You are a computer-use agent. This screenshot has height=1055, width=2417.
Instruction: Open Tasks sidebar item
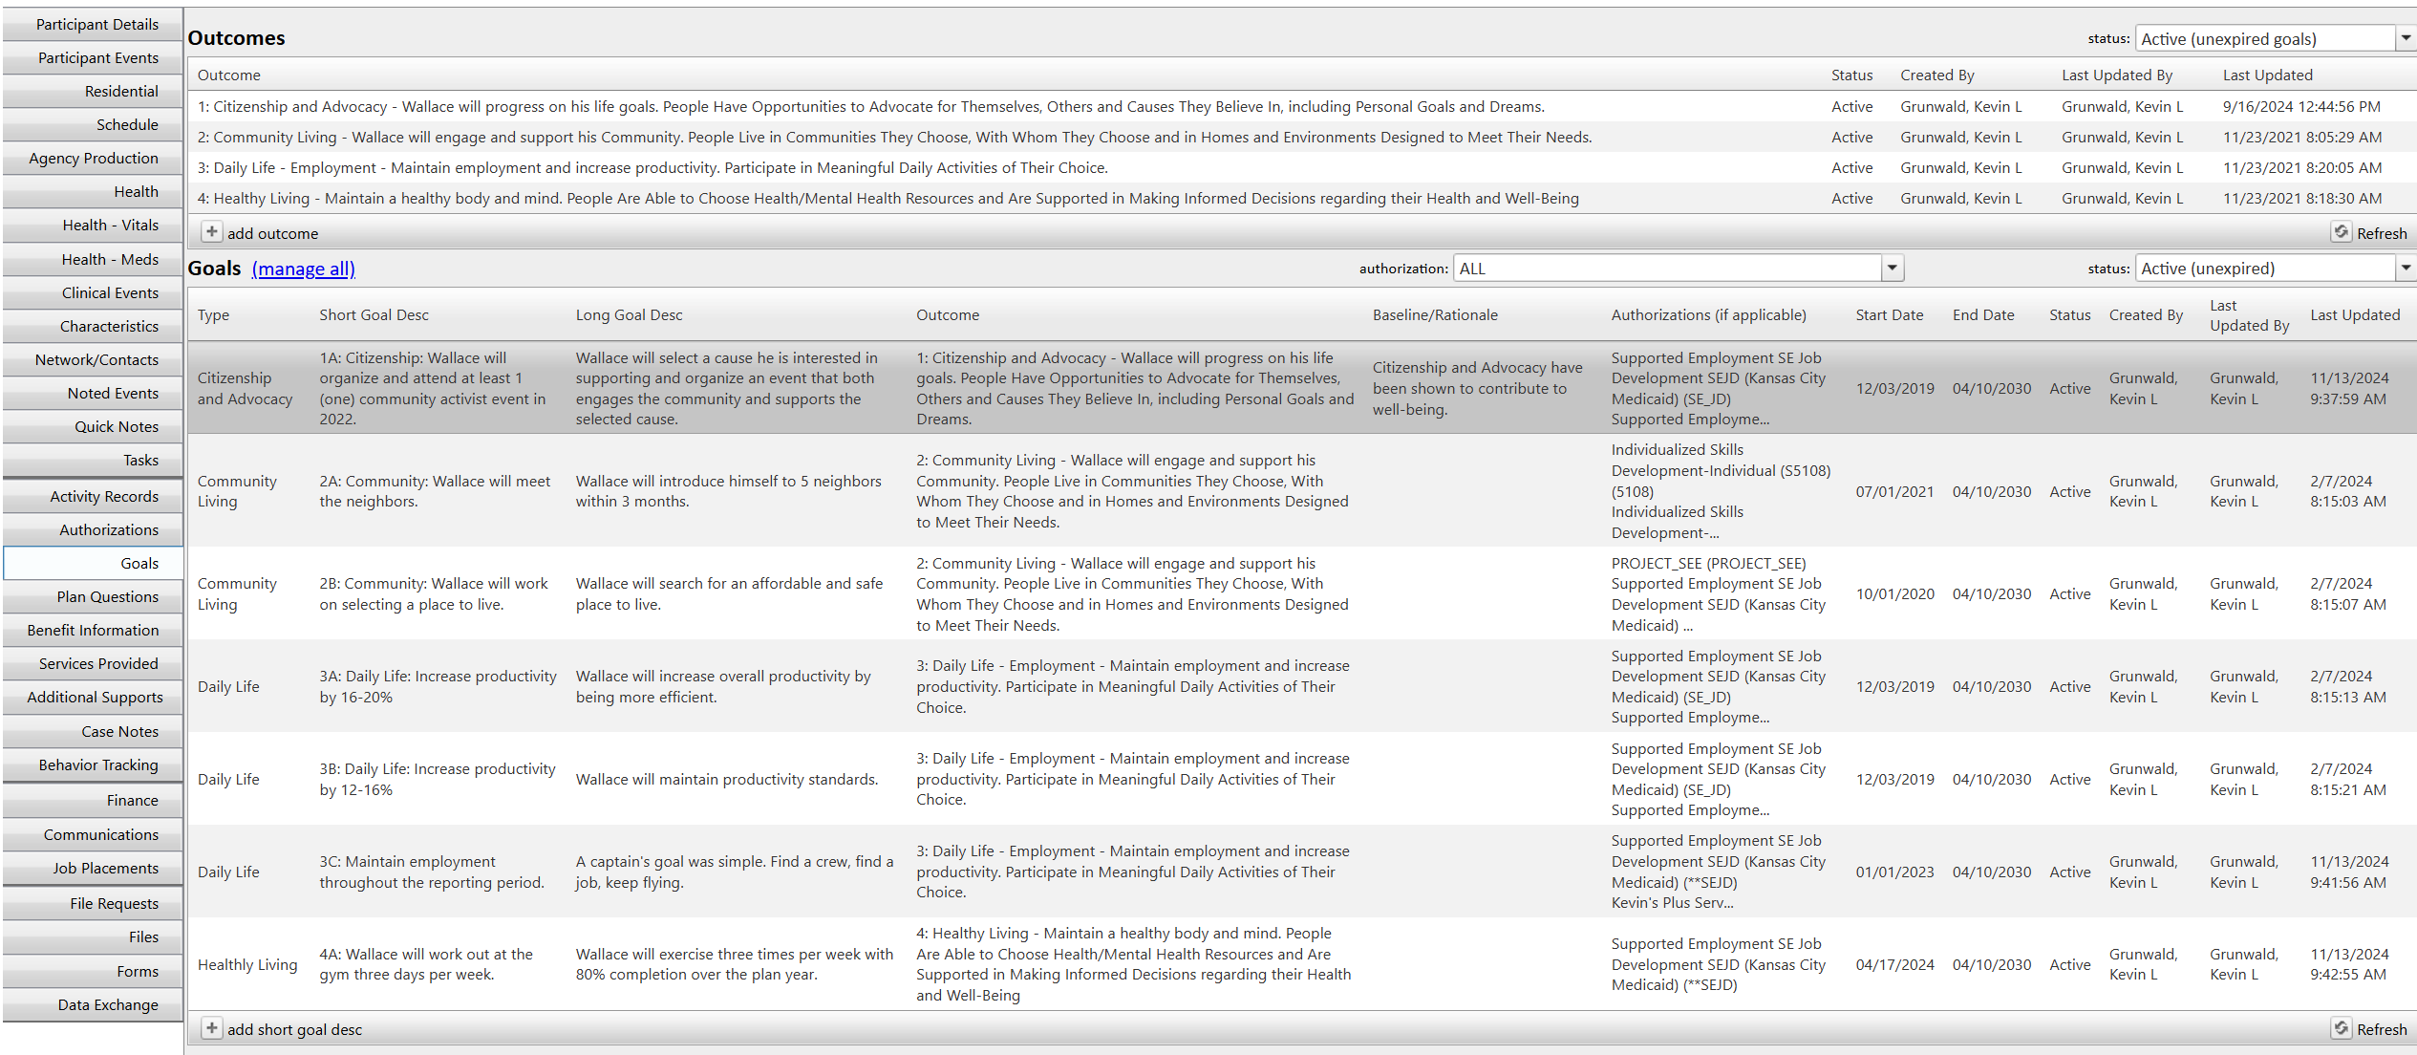click(93, 461)
